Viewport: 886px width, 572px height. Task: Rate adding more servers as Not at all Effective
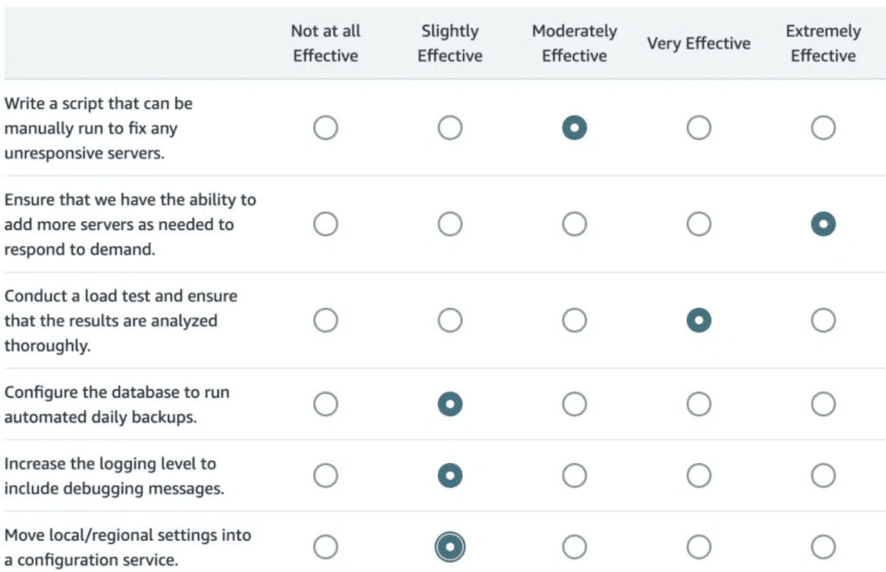pos(325,225)
